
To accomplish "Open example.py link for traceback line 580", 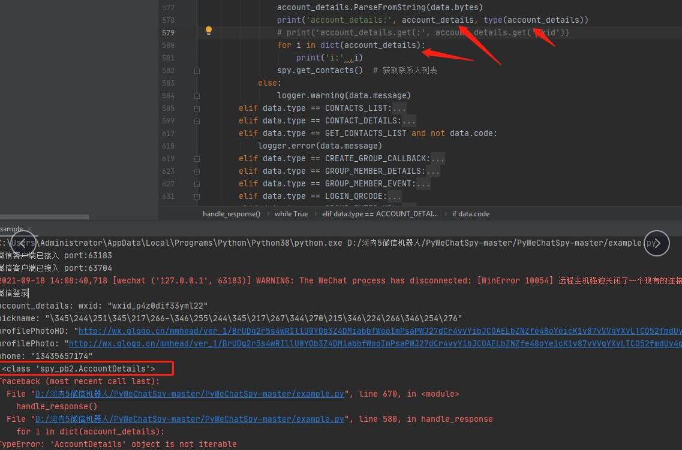I will pyautogui.click(x=190, y=419).
